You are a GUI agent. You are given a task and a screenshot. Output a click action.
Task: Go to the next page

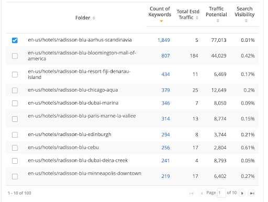[x=242, y=193]
